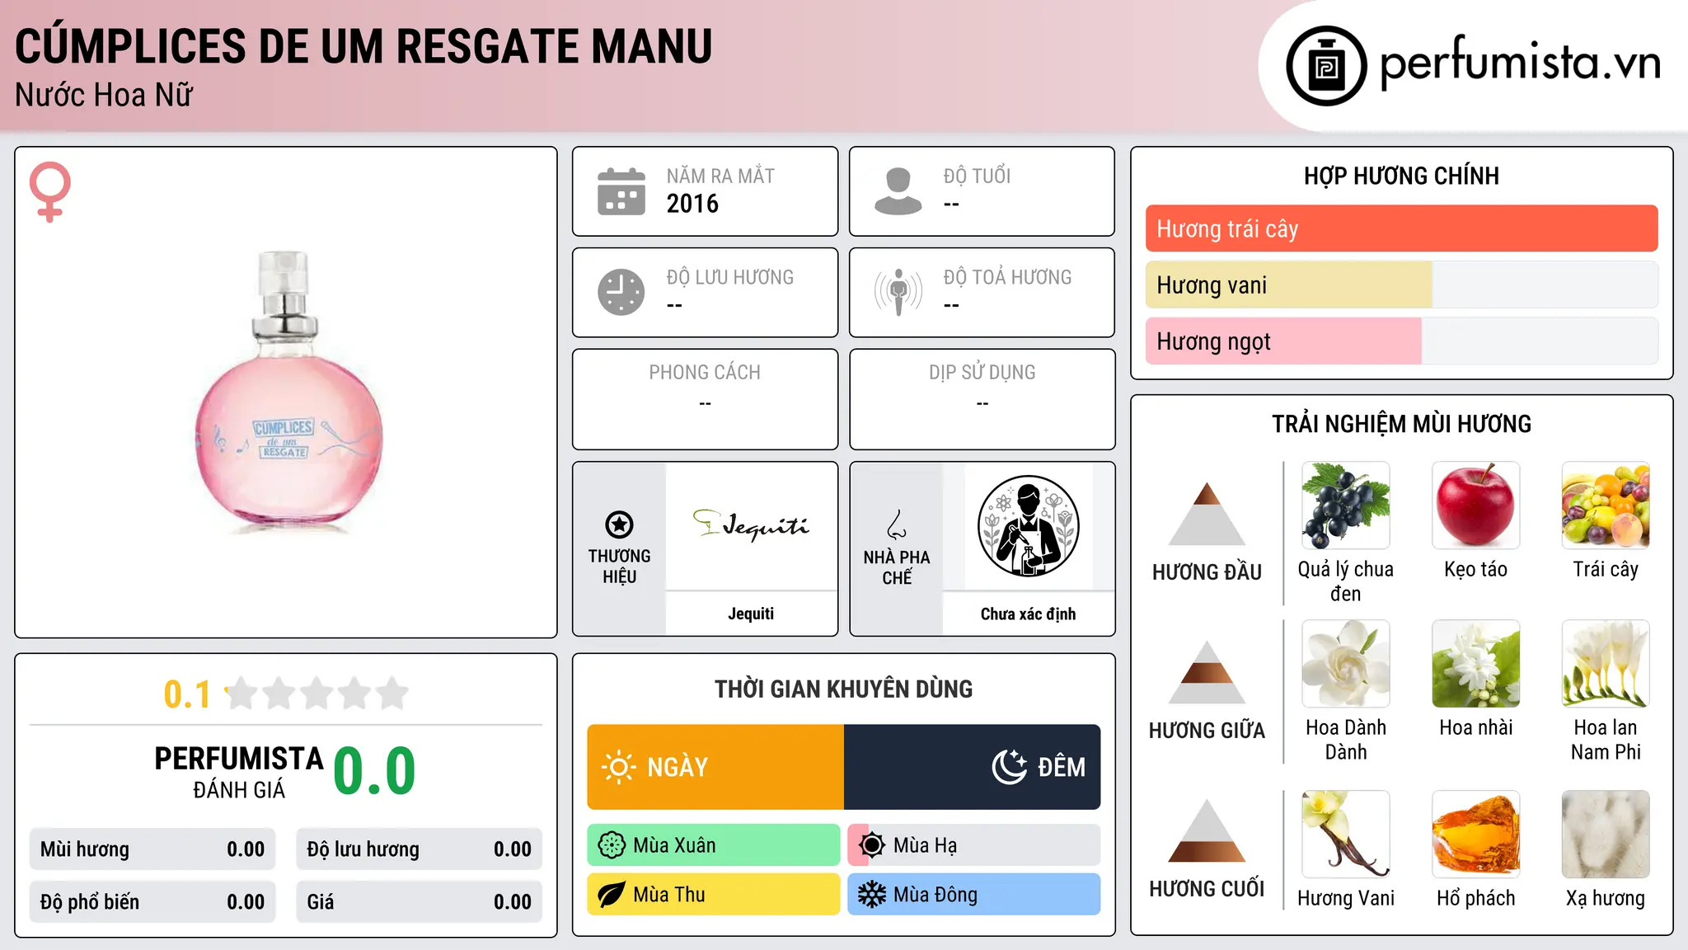Click the snowflake icon for Mùa Đông

coord(872,895)
